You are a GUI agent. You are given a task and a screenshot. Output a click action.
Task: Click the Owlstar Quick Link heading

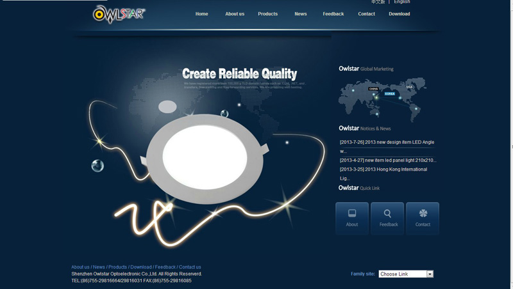click(359, 188)
